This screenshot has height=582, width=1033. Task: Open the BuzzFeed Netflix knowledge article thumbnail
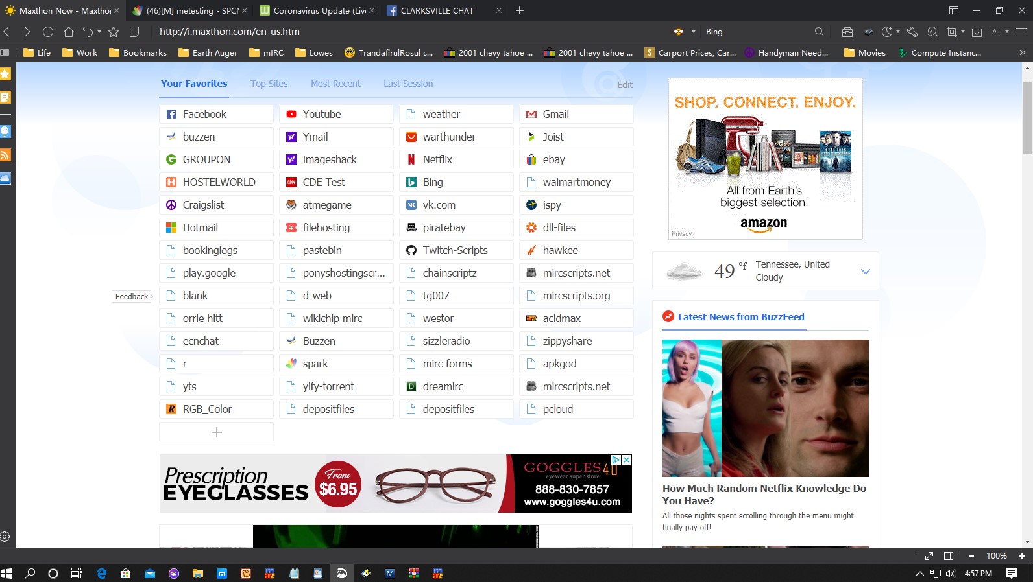click(765, 408)
